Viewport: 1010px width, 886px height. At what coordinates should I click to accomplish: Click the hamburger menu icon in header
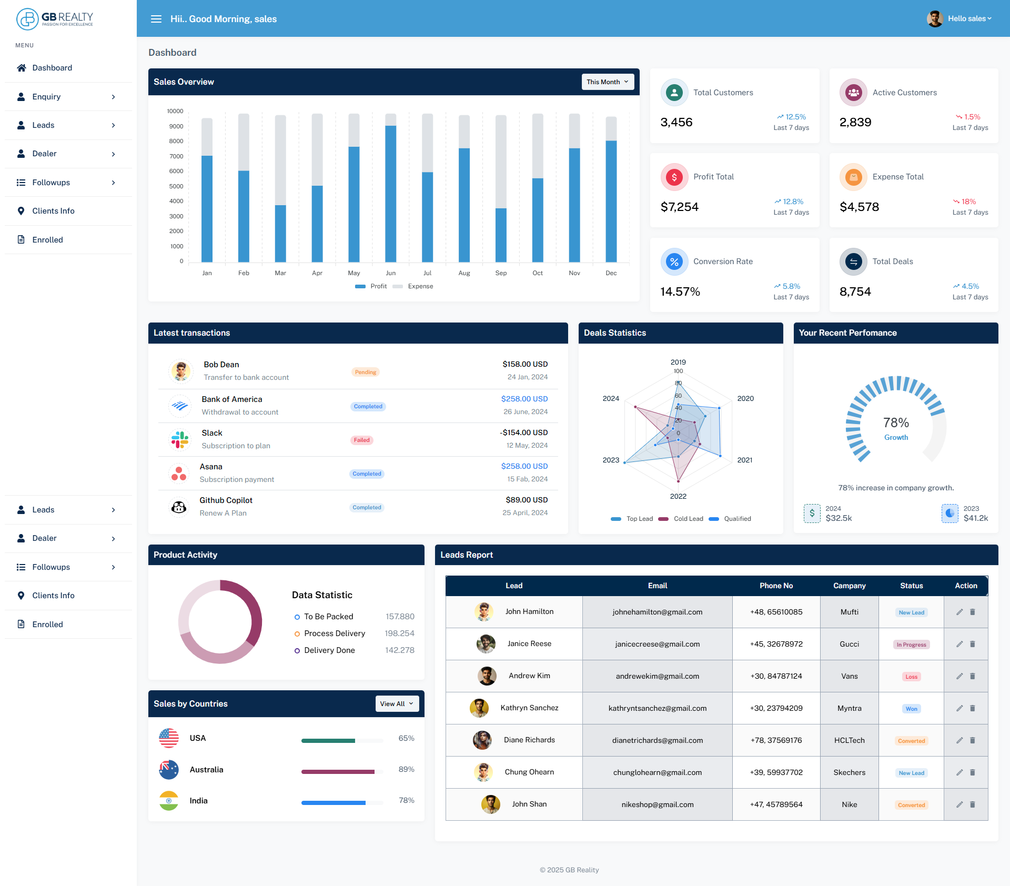click(x=156, y=19)
